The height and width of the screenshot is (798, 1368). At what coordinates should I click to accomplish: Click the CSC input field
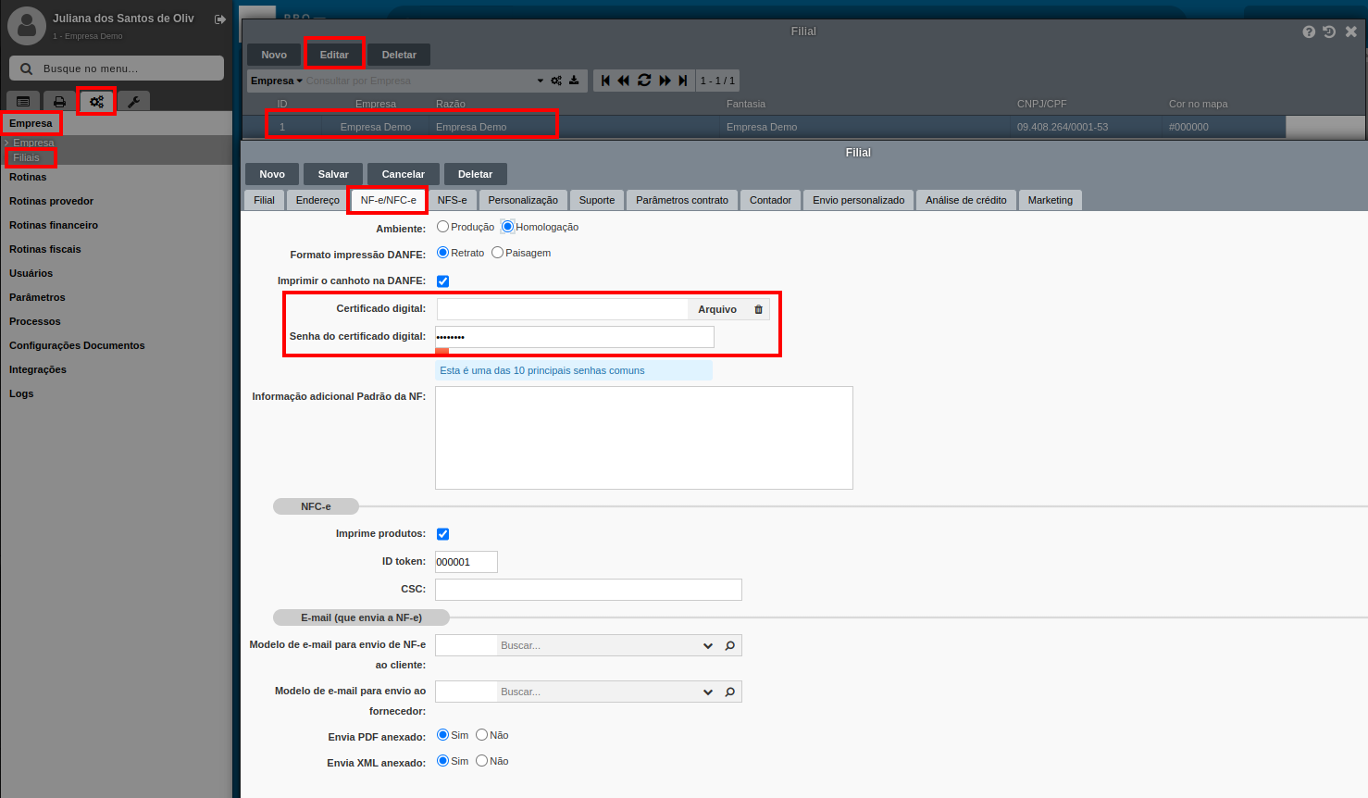[589, 590]
